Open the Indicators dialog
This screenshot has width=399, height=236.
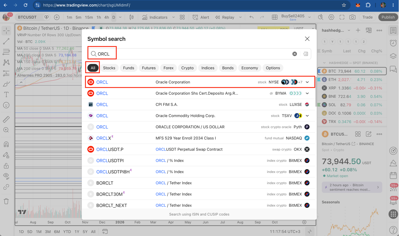155,17
